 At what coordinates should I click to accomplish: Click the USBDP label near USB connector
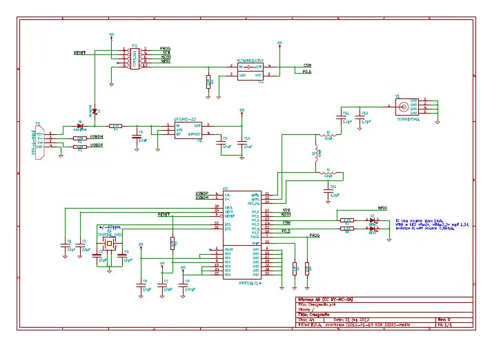[97, 145]
